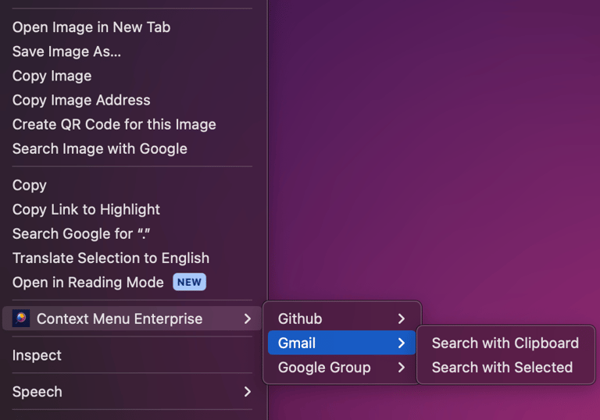
Task: Open in Reading Mode
Action: coord(87,282)
